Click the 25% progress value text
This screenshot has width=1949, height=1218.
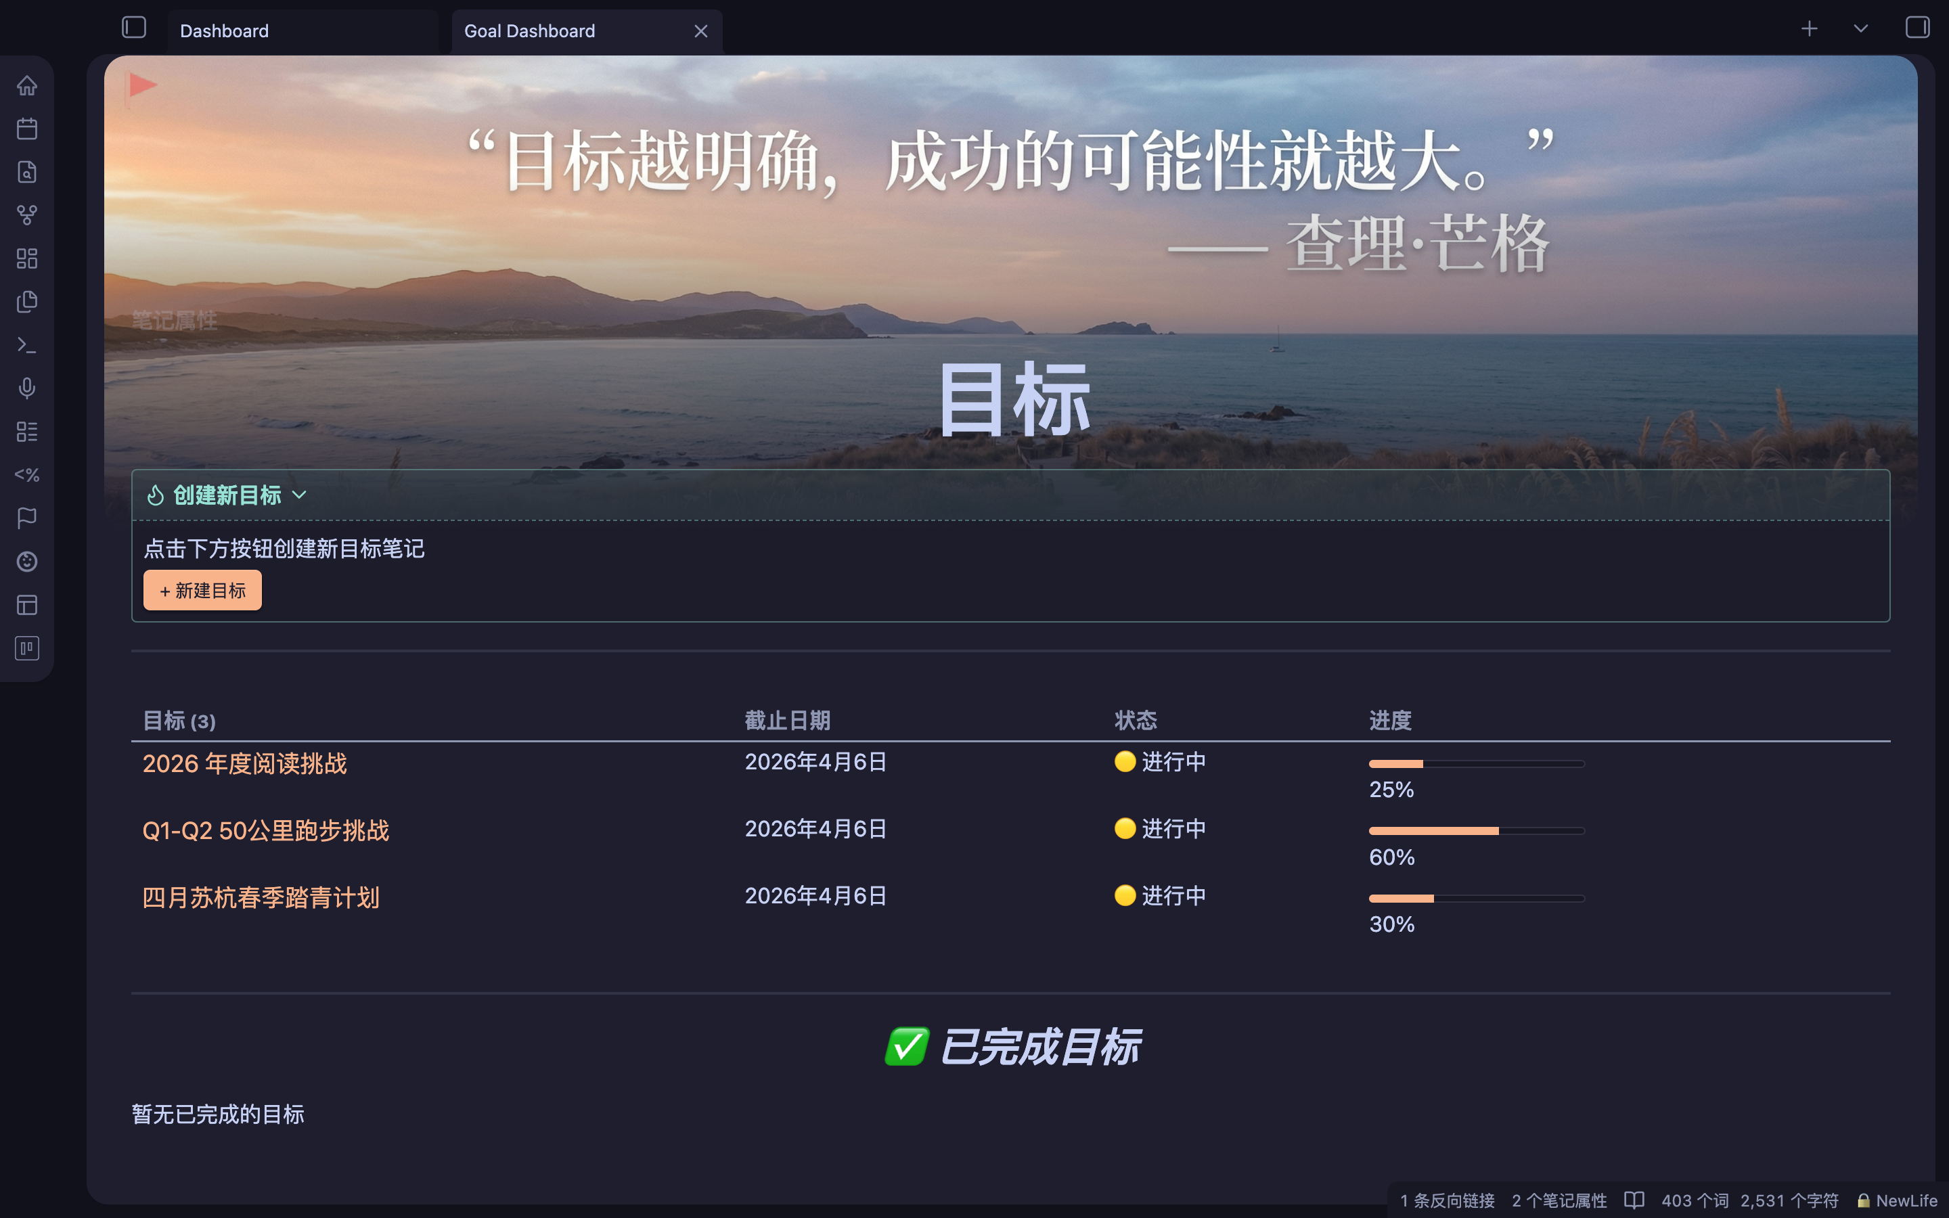click(x=1391, y=790)
